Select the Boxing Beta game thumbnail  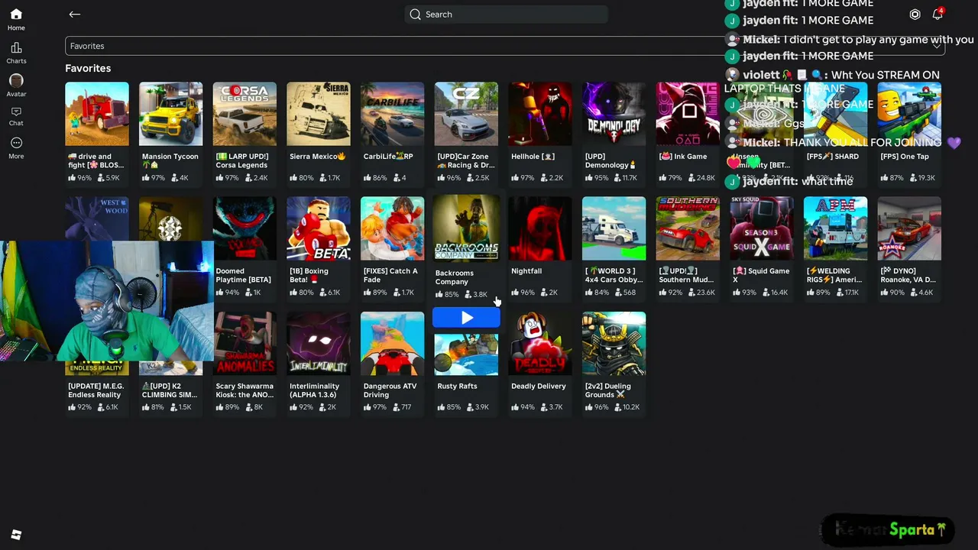tap(319, 228)
